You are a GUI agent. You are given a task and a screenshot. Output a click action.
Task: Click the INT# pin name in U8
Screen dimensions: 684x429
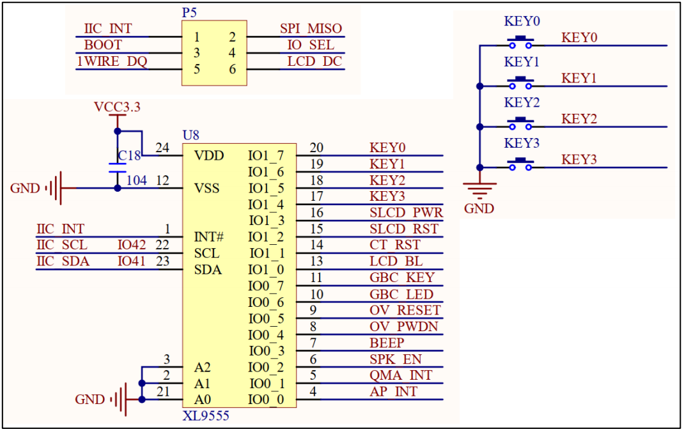pyautogui.click(x=209, y=237)
